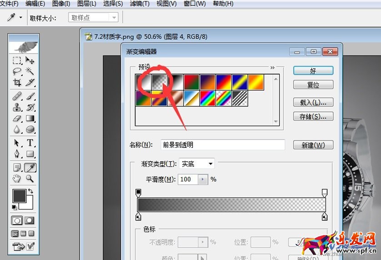The image size is (381, 260).
Task: Select the Magic Wand tool
Action: (30, 71)
